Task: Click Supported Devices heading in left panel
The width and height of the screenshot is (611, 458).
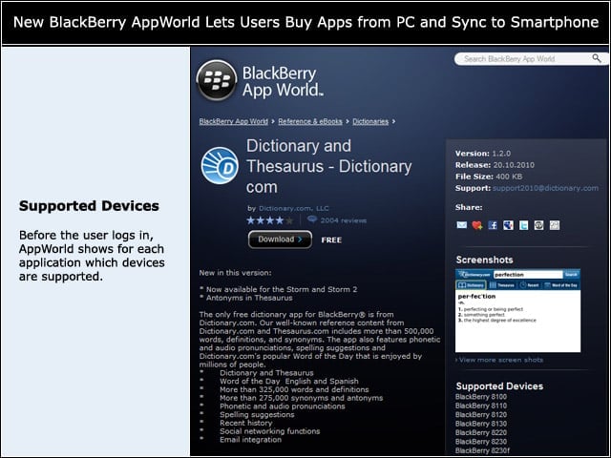Action: click(89, 206)
